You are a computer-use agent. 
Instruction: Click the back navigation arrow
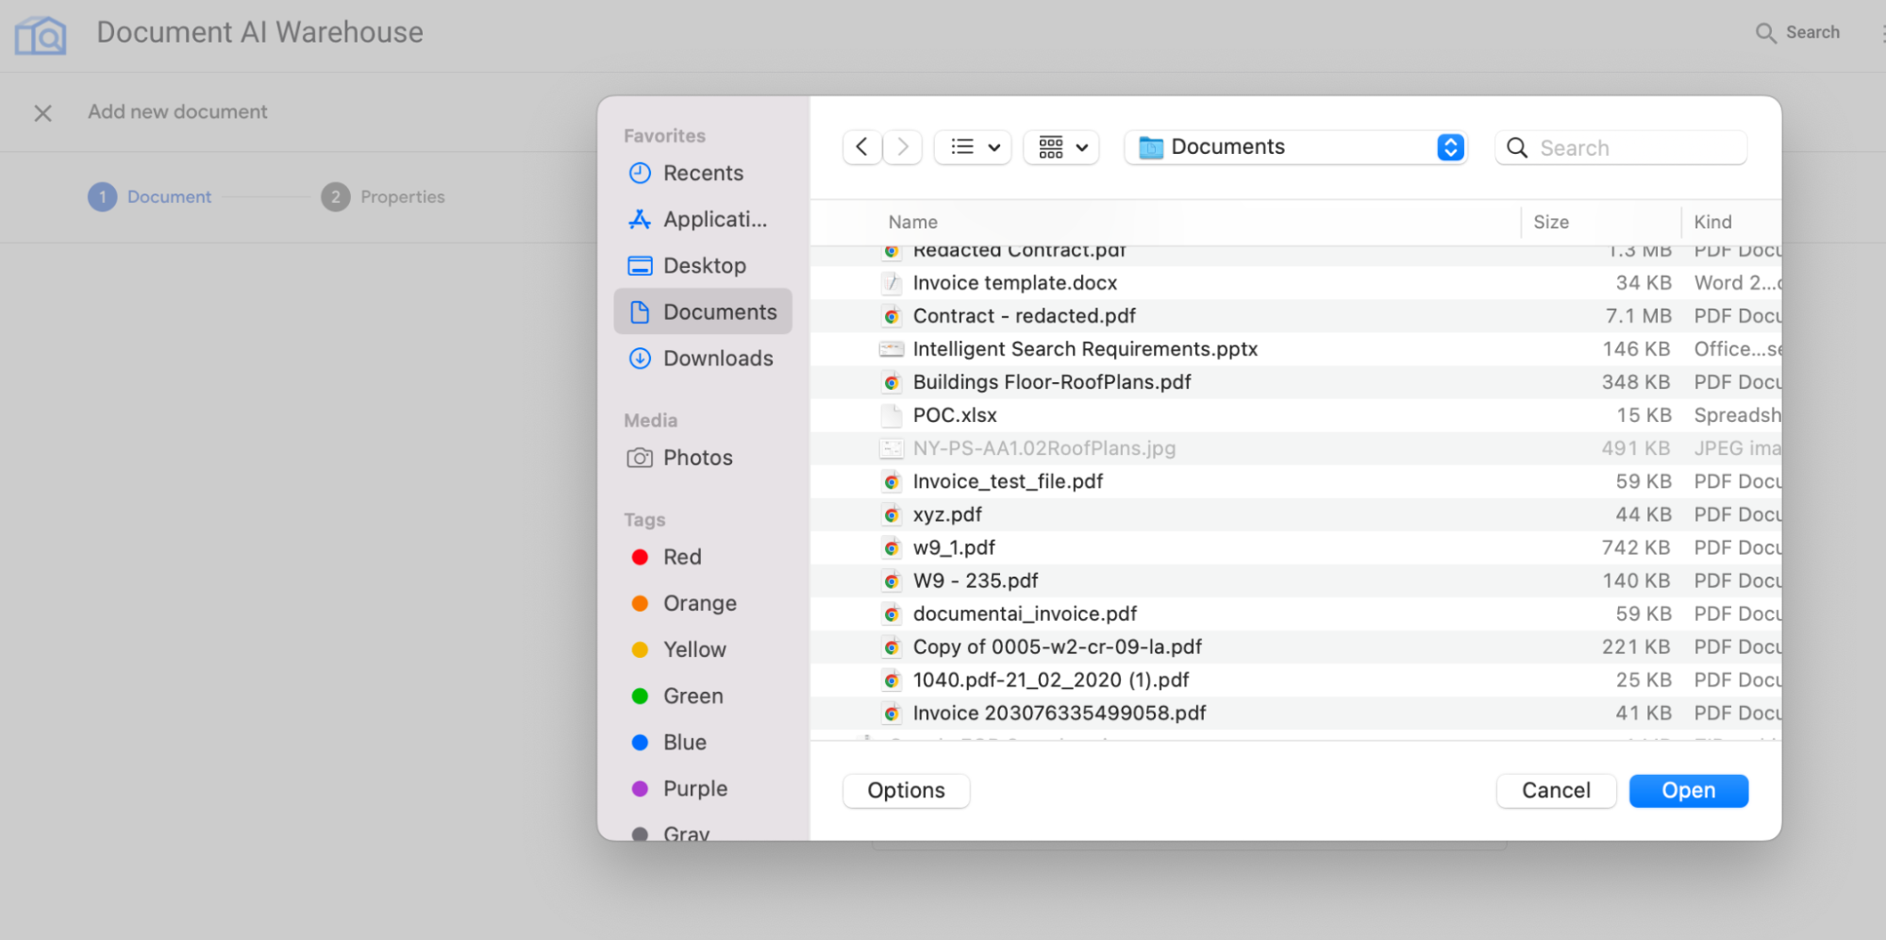coord(861,146)
